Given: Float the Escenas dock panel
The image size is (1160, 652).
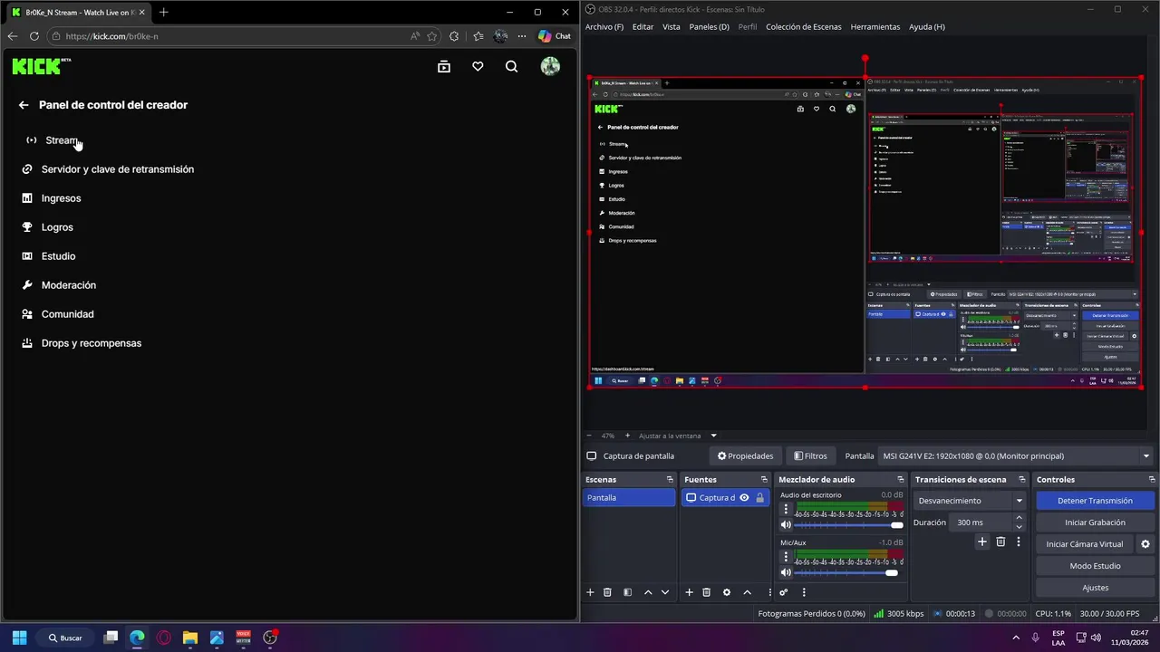Looking at the screenshot, I should tap(670, 480).
